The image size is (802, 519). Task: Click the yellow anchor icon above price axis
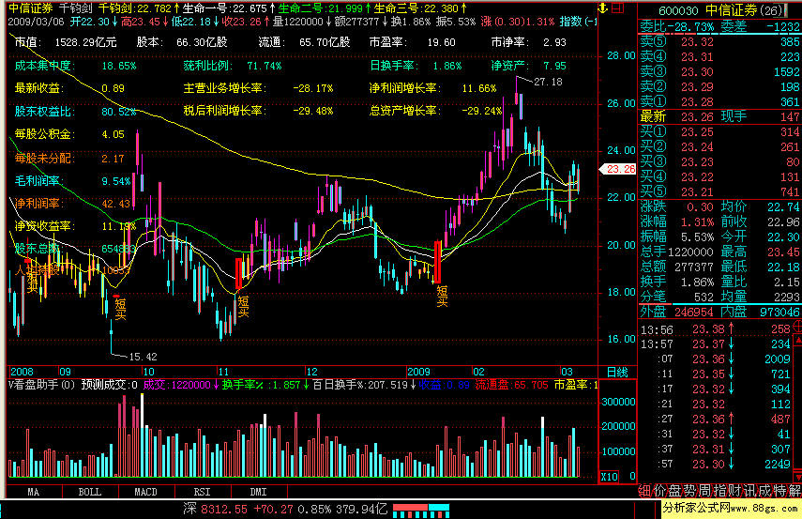pos(603,8)
